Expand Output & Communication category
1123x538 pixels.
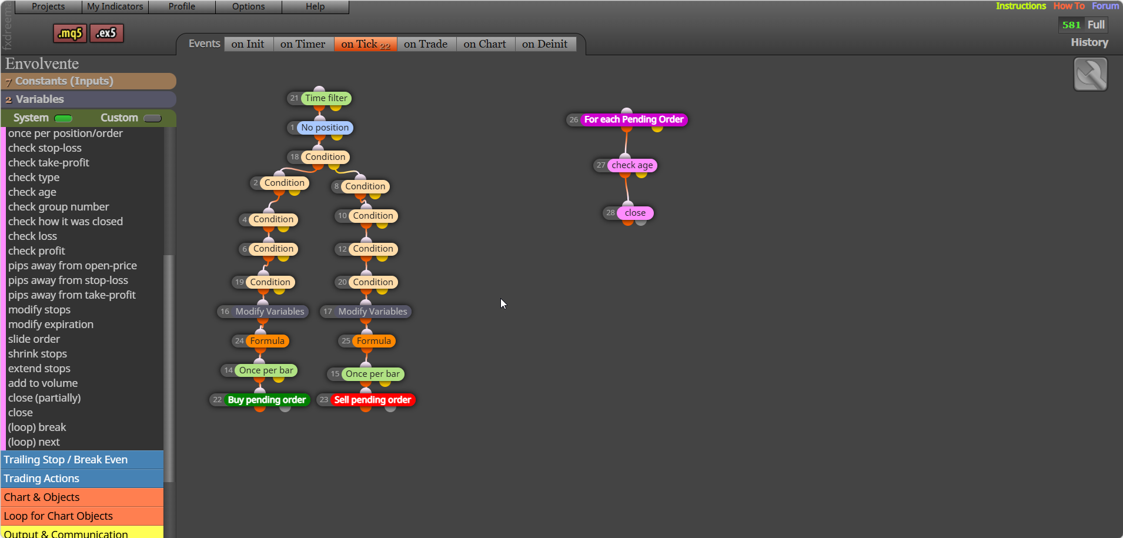(82, 533)
